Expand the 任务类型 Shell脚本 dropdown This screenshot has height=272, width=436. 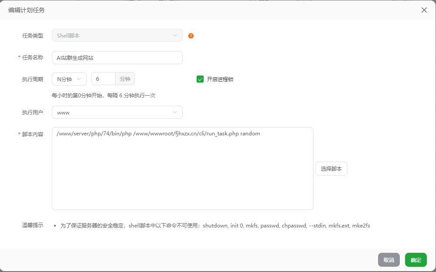(117, 35)
